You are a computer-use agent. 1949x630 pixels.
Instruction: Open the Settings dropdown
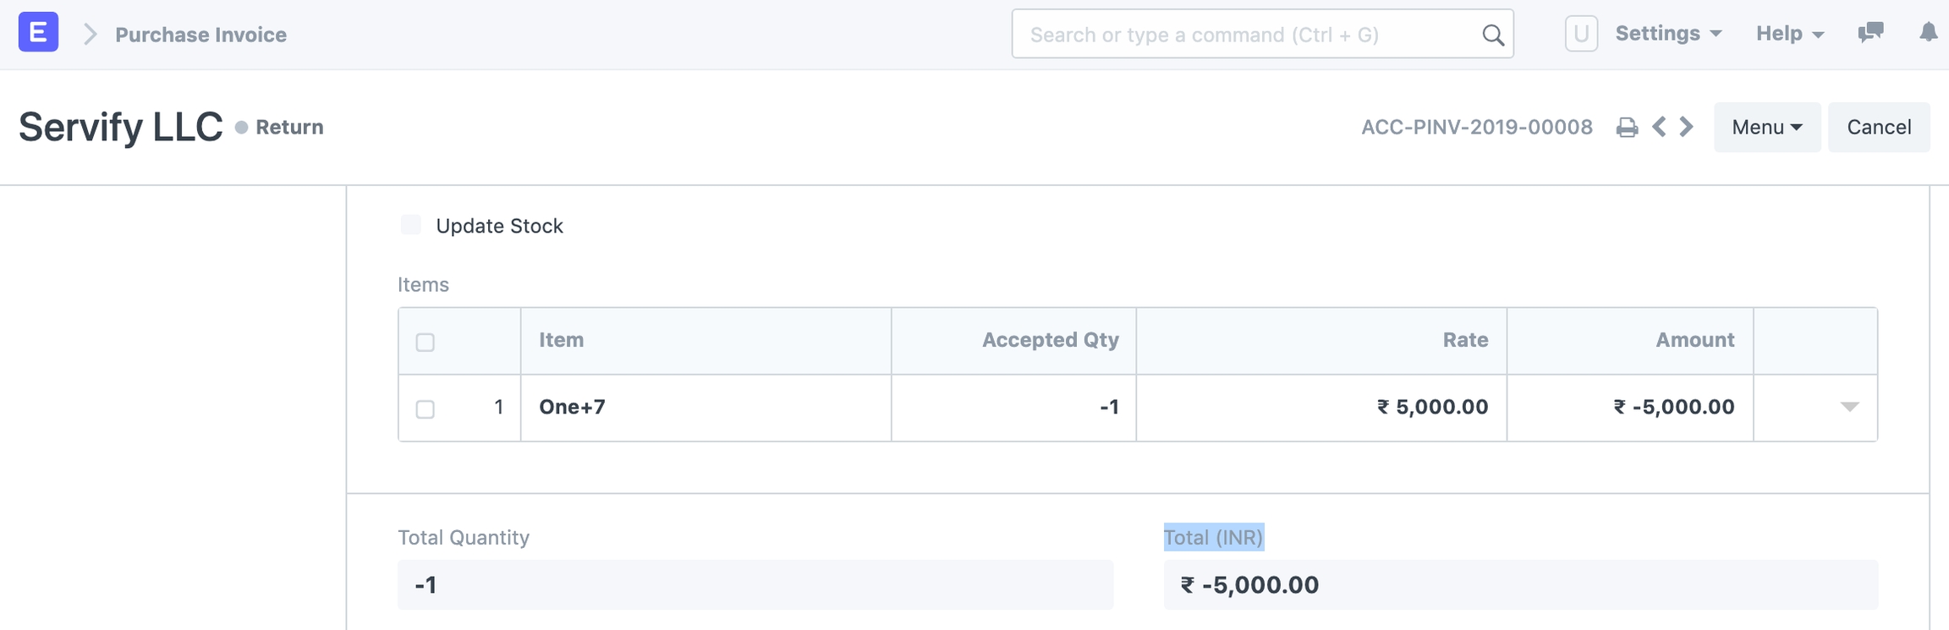tap(1667, 34)
